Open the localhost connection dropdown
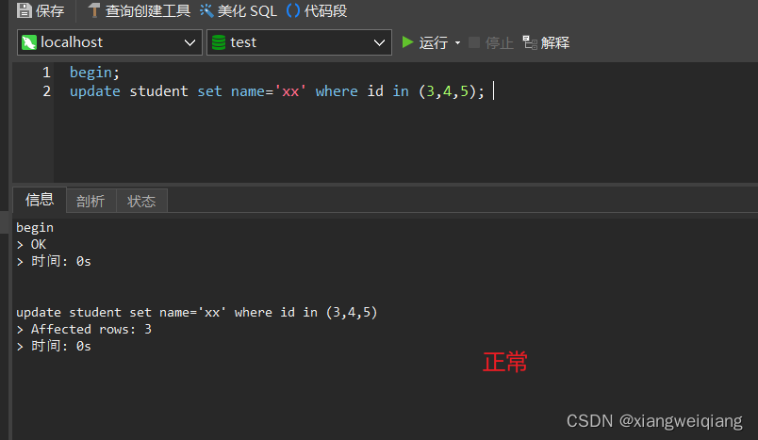Viewport: 758px width, 440px height. pyautogui.click(x=109, y=42)
